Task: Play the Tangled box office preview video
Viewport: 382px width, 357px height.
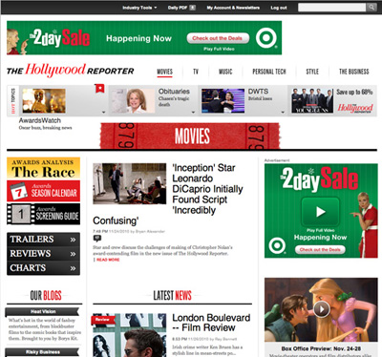Action: point(321,308)
